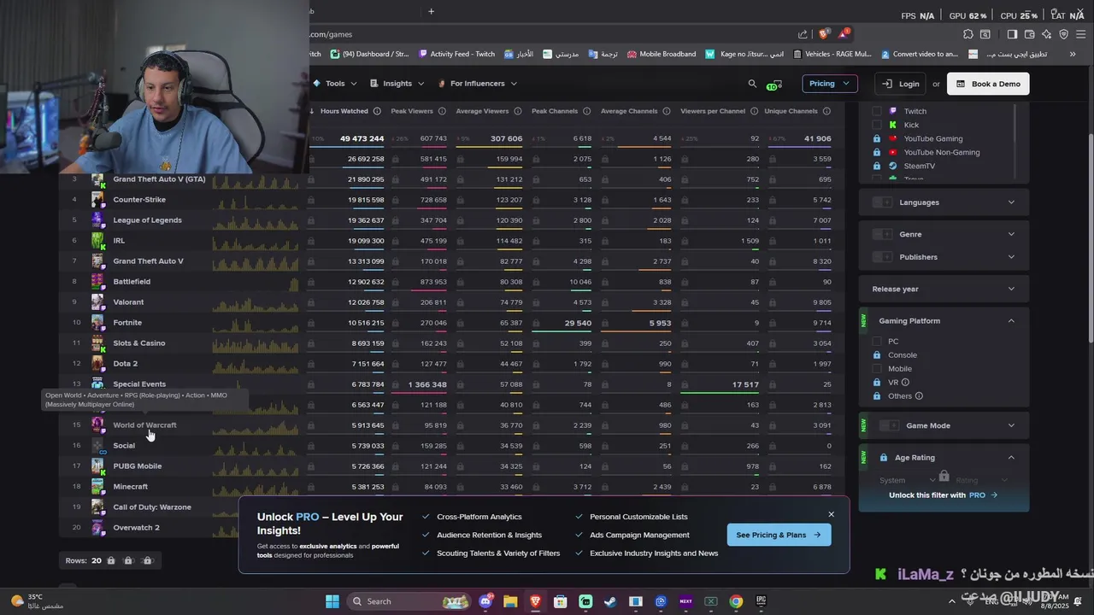Open the Tools menu
This screenshot has height=615, width=1094.
click(335, 84)
